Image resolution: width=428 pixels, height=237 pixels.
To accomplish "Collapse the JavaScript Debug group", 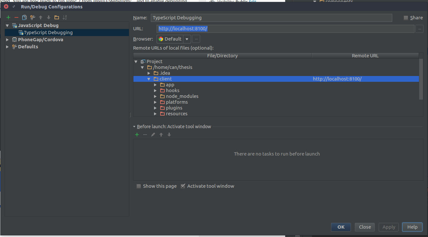I will coord(8,25).
